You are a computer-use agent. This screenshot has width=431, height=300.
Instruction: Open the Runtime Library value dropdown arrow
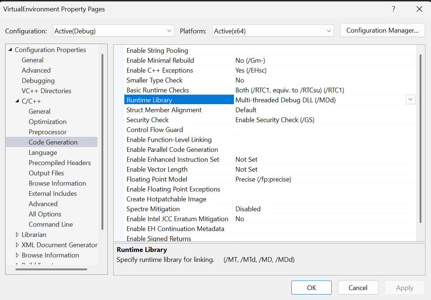click(410, 99)
